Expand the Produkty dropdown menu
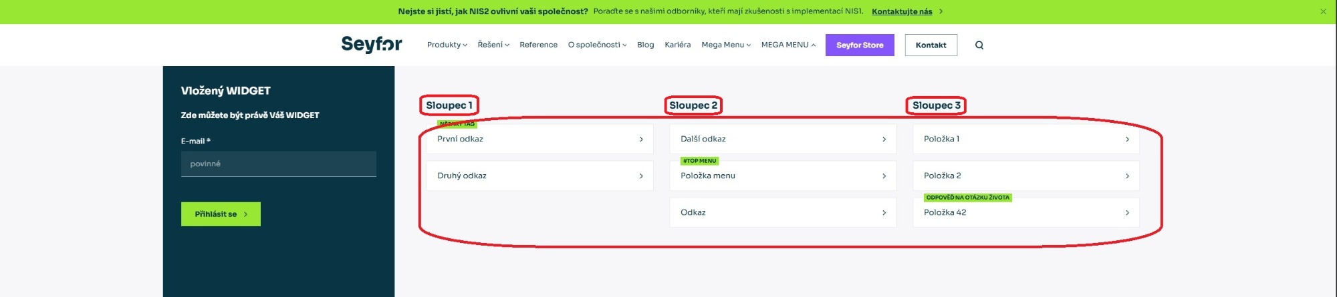This screenshot has height=297, width=1337. click(447, 45)
